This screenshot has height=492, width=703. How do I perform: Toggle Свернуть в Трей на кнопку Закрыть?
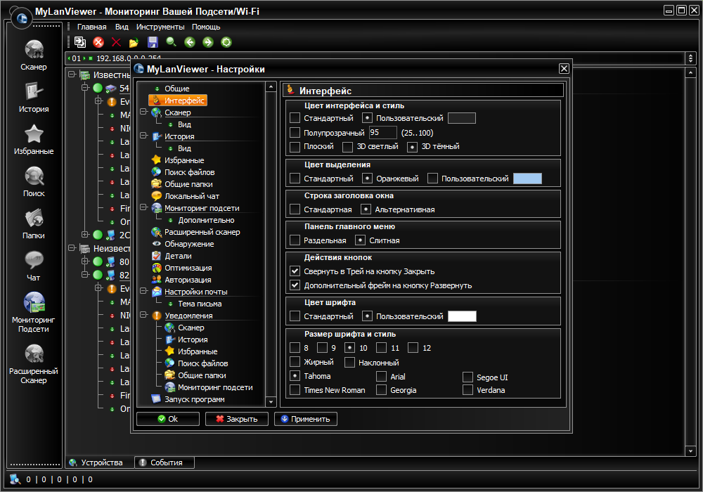[x=295, y=271]
